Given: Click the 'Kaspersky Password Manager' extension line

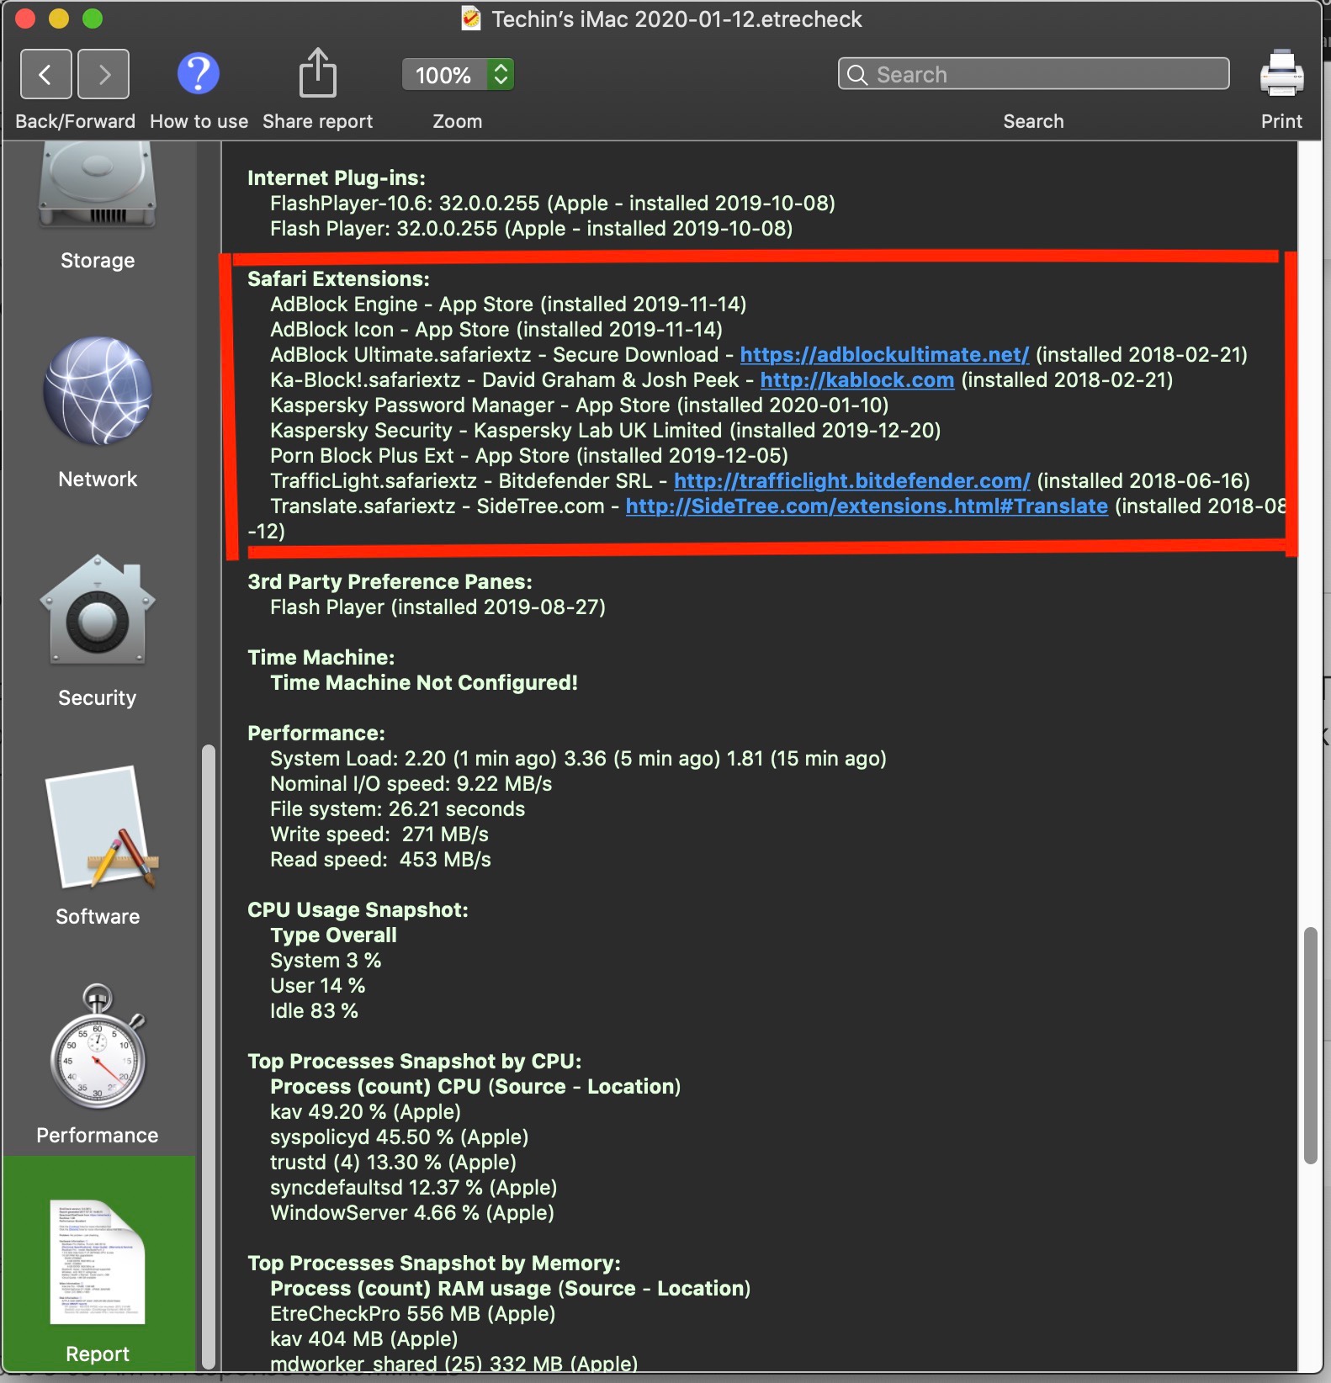Looking at the screenshot, I should 579,405.
